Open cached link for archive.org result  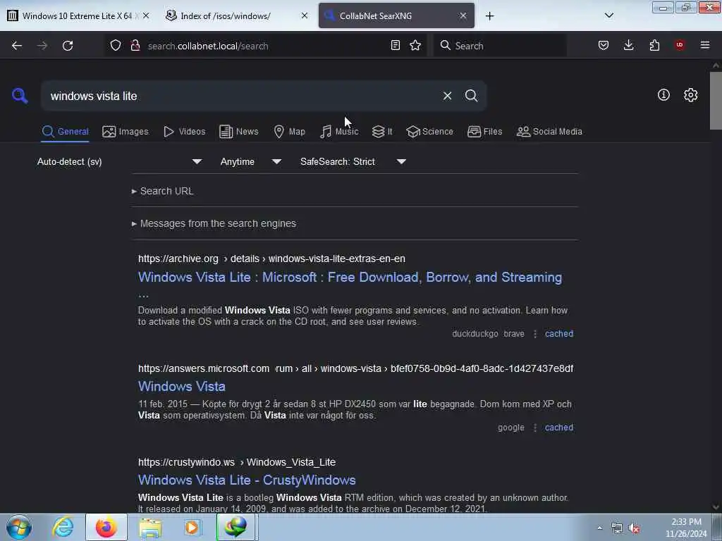pyautogui.click(x=559, y=334)
